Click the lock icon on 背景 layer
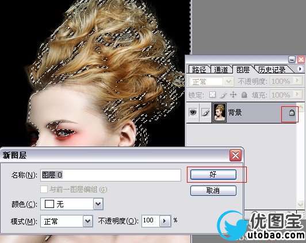Image resolution: width=306 pixels, height=243 pixels. click(292, 113)
